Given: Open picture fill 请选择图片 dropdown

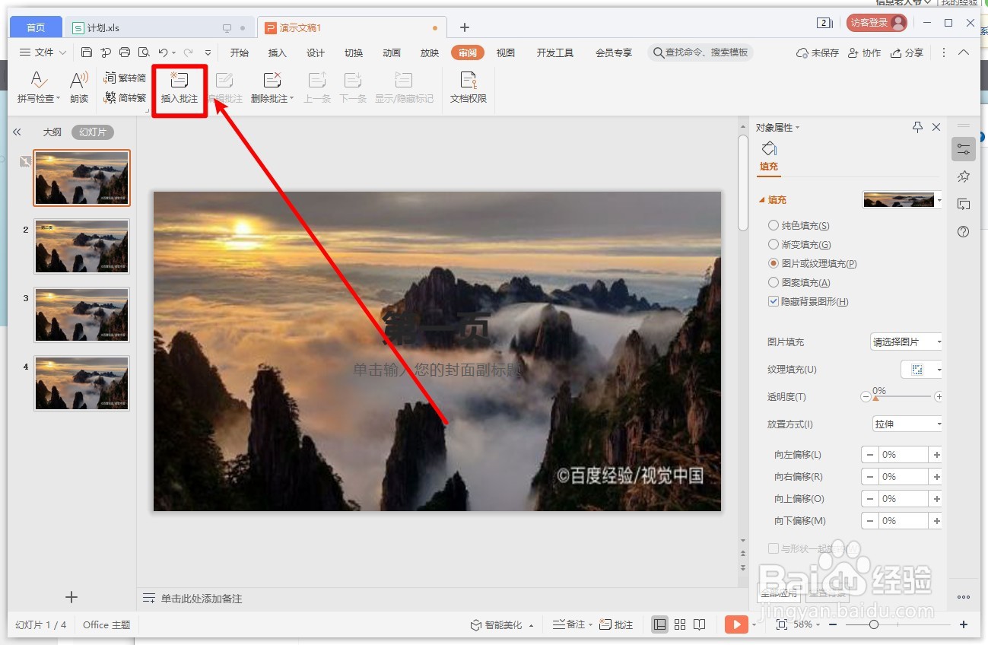Looking at the screenshot, I should coord(907,342).
